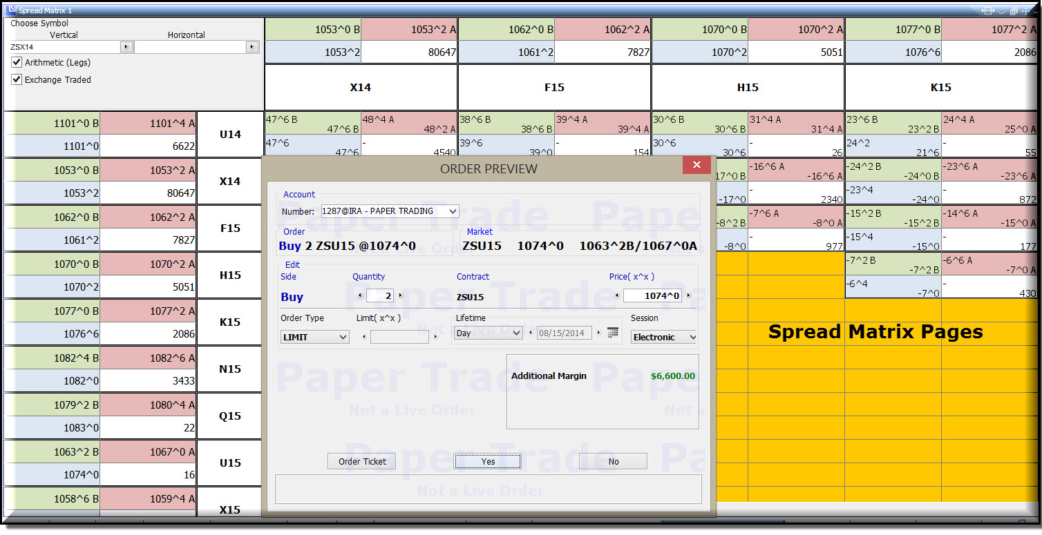The width and height of the screenshot is (1042, 535).
Task: Click the Price input field showing 1074^0
Action: coord(653,295)
